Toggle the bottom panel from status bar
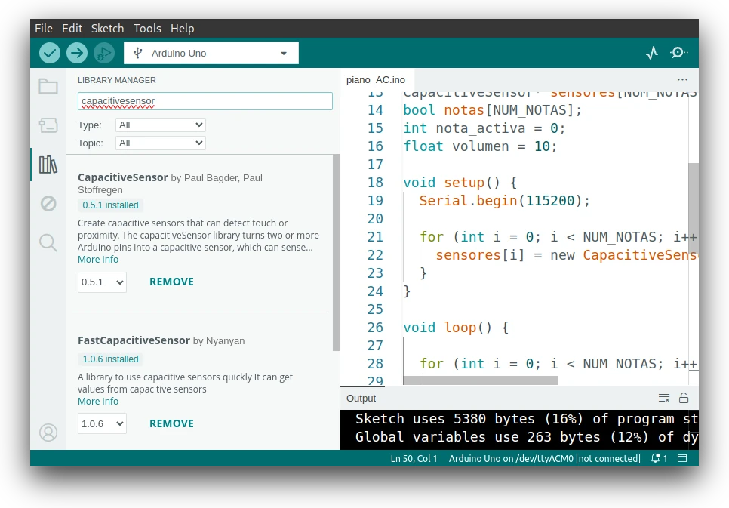Viewport: 729px width, 508px height. pos(682,458)
